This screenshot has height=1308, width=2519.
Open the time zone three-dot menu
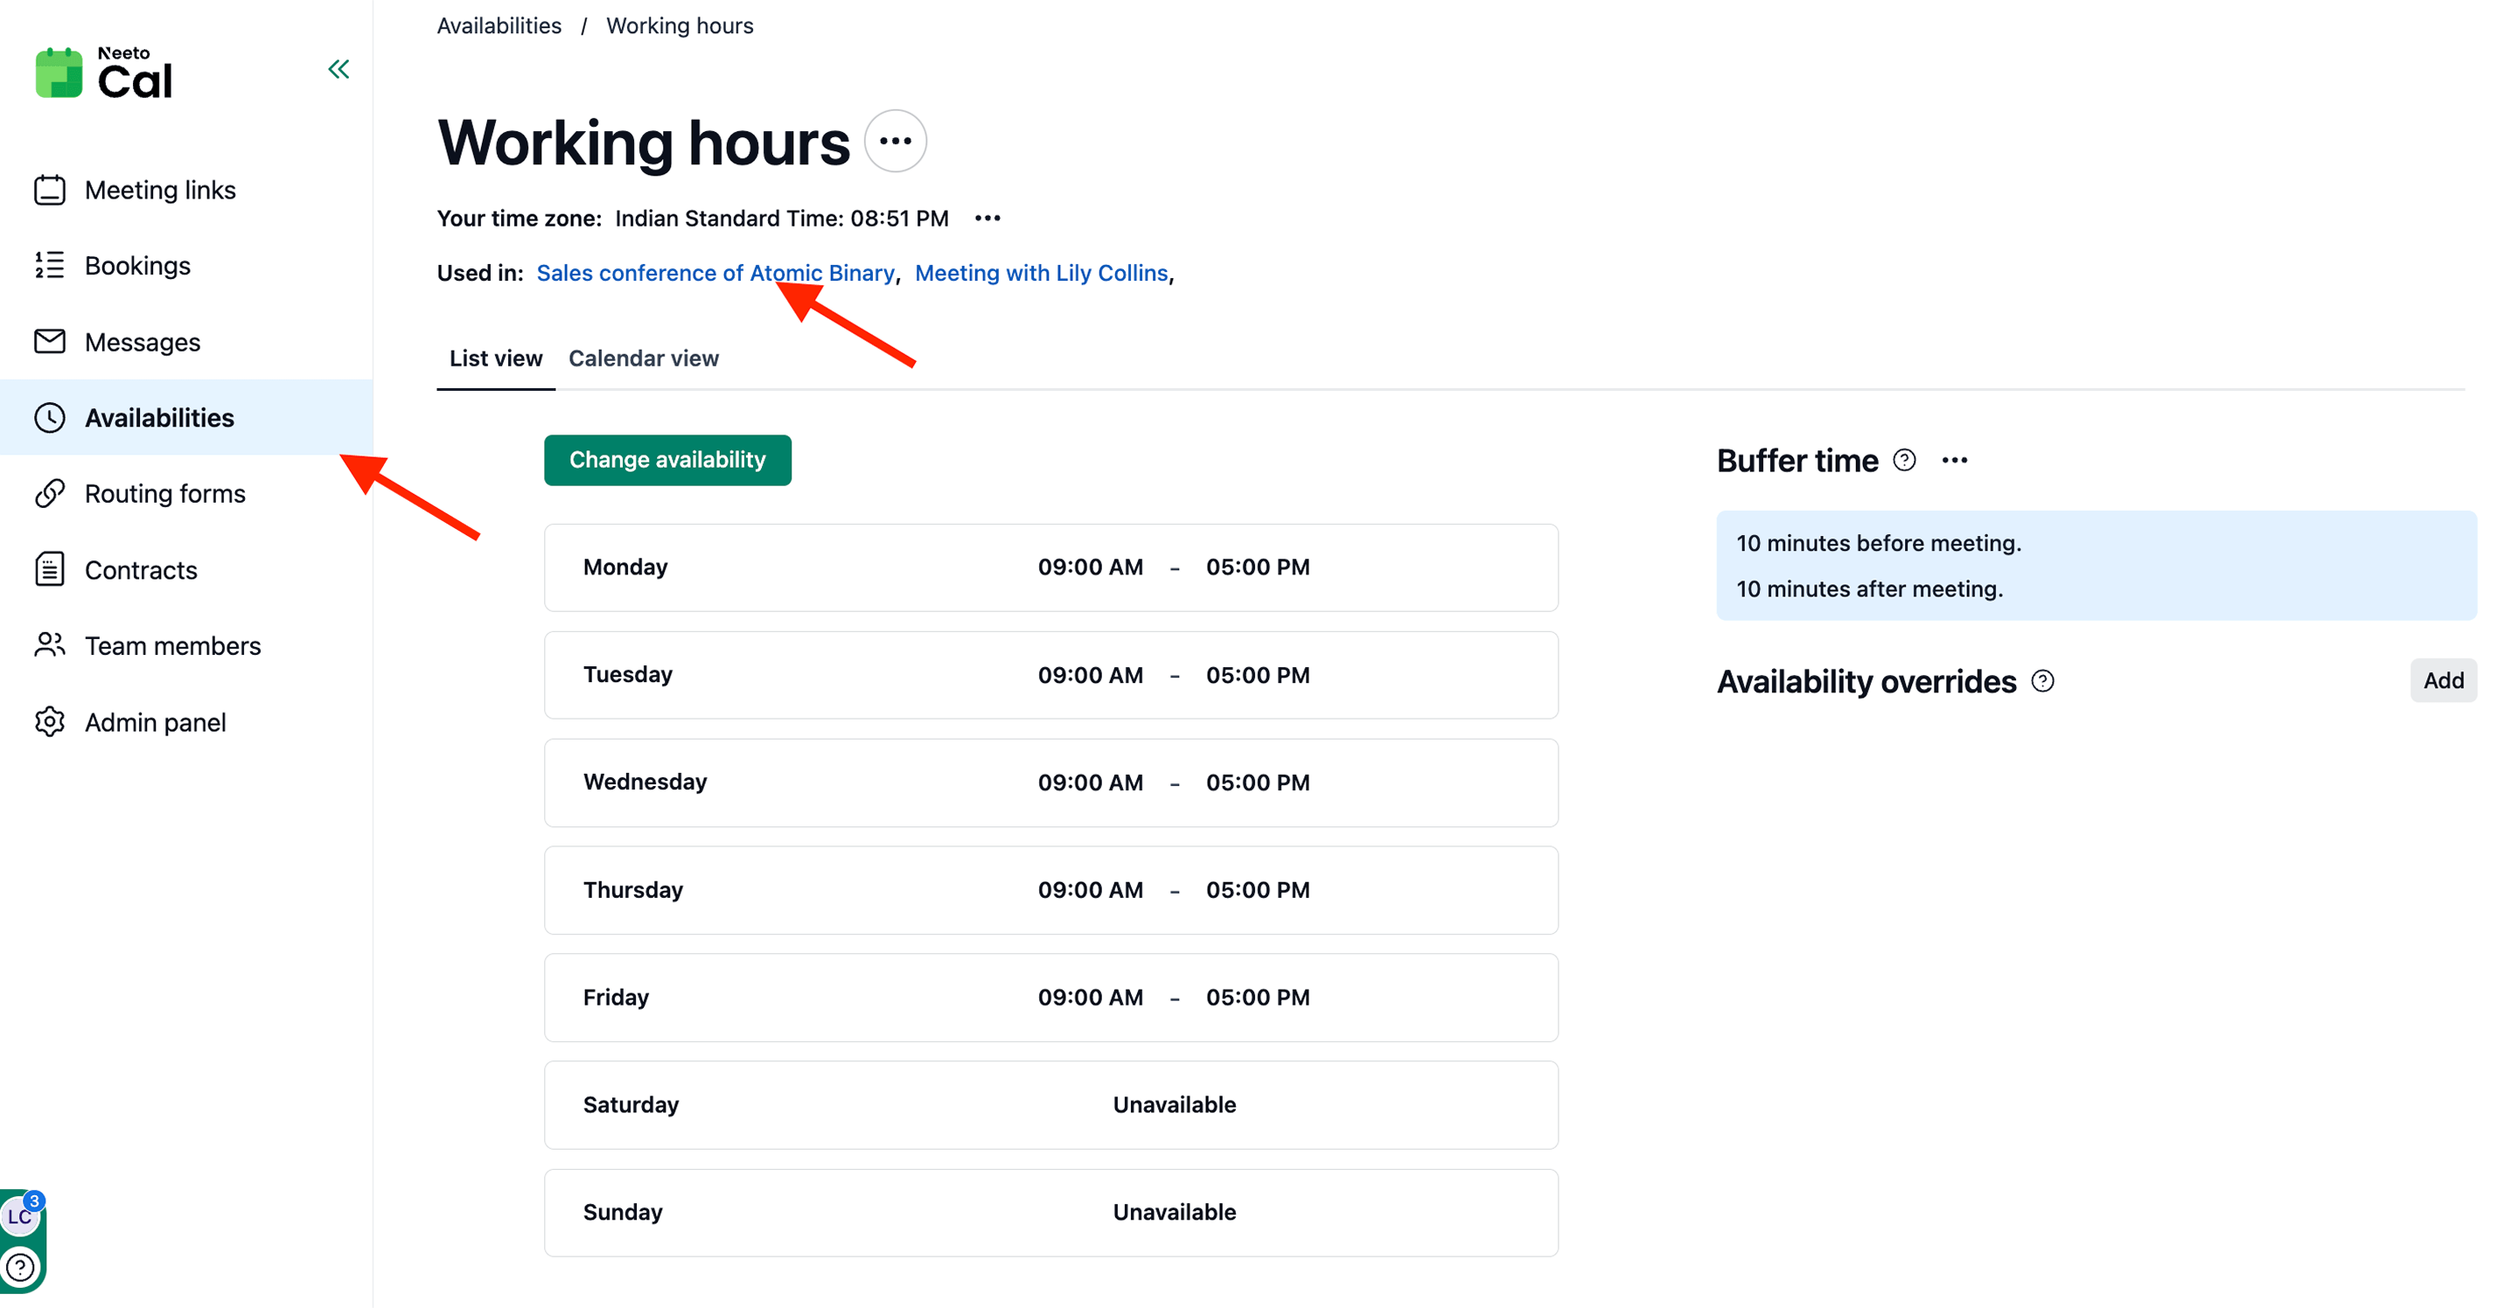pos(987,218)
